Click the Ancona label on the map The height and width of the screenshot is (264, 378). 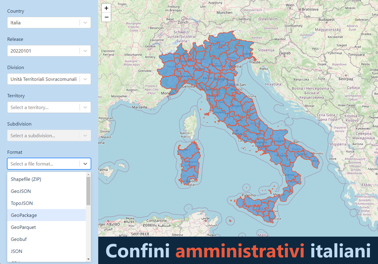(251, 96)
